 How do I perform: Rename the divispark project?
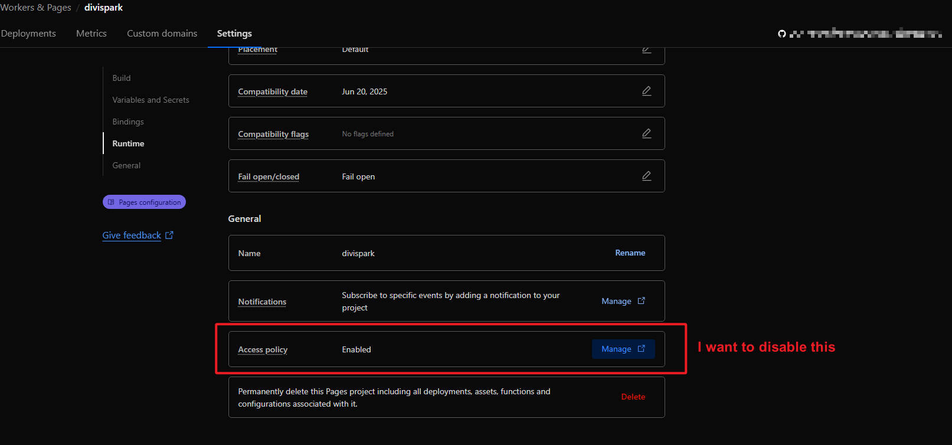point(630,253)
